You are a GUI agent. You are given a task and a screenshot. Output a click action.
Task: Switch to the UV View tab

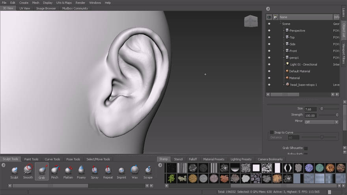24,8
